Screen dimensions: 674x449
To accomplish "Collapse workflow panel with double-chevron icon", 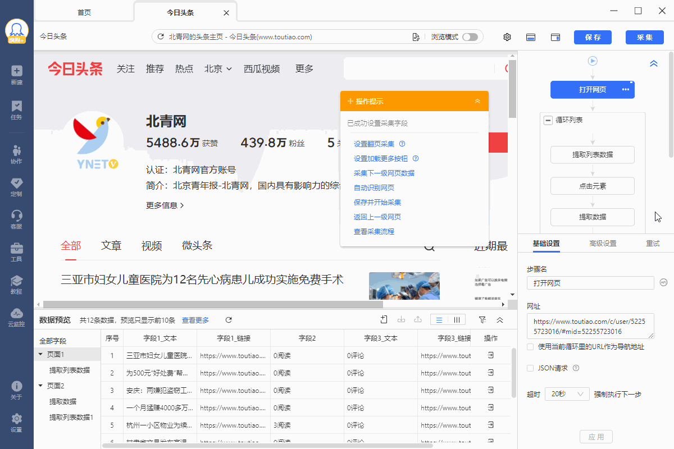I will (654, 63).
